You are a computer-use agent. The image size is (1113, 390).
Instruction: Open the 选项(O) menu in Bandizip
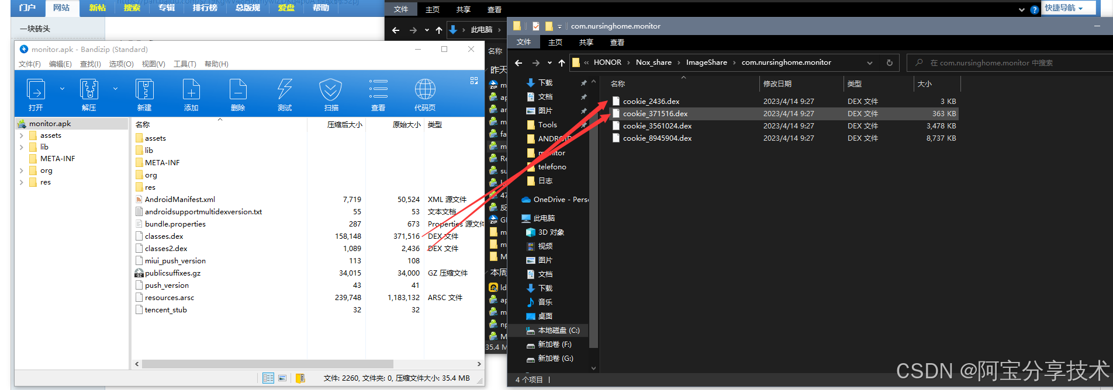pyautogui.click(x=122, y=64)
